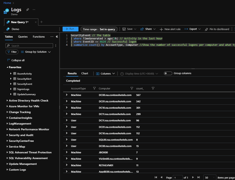Expand the Azure Monitor for VMs node
Screen dimensions: 235x180
pos(7,106)
